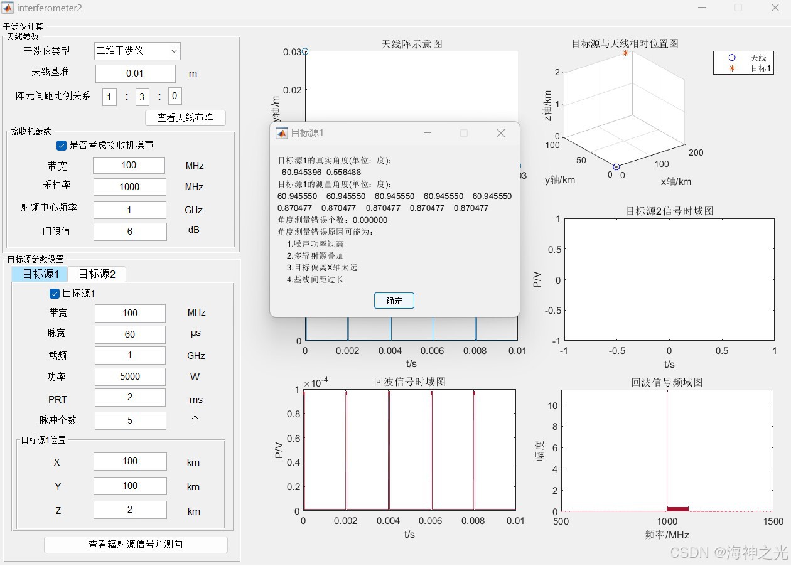This screenshot has height=566, width=791.
Task: Click the 载频 field showing 1
Action: pos(130,356)
